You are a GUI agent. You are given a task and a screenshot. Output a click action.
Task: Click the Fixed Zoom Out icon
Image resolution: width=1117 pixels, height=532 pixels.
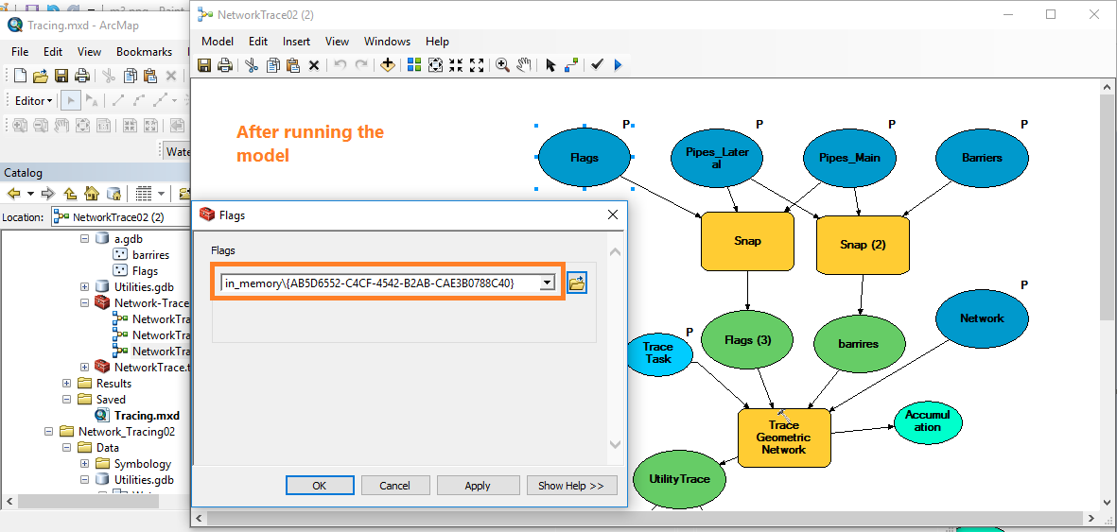click(x=477, y=65)
